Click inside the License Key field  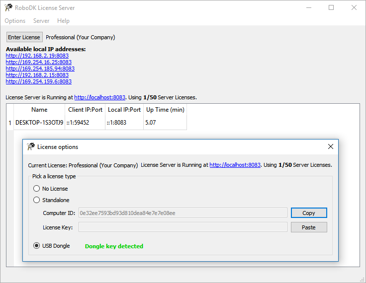(183, 227)
